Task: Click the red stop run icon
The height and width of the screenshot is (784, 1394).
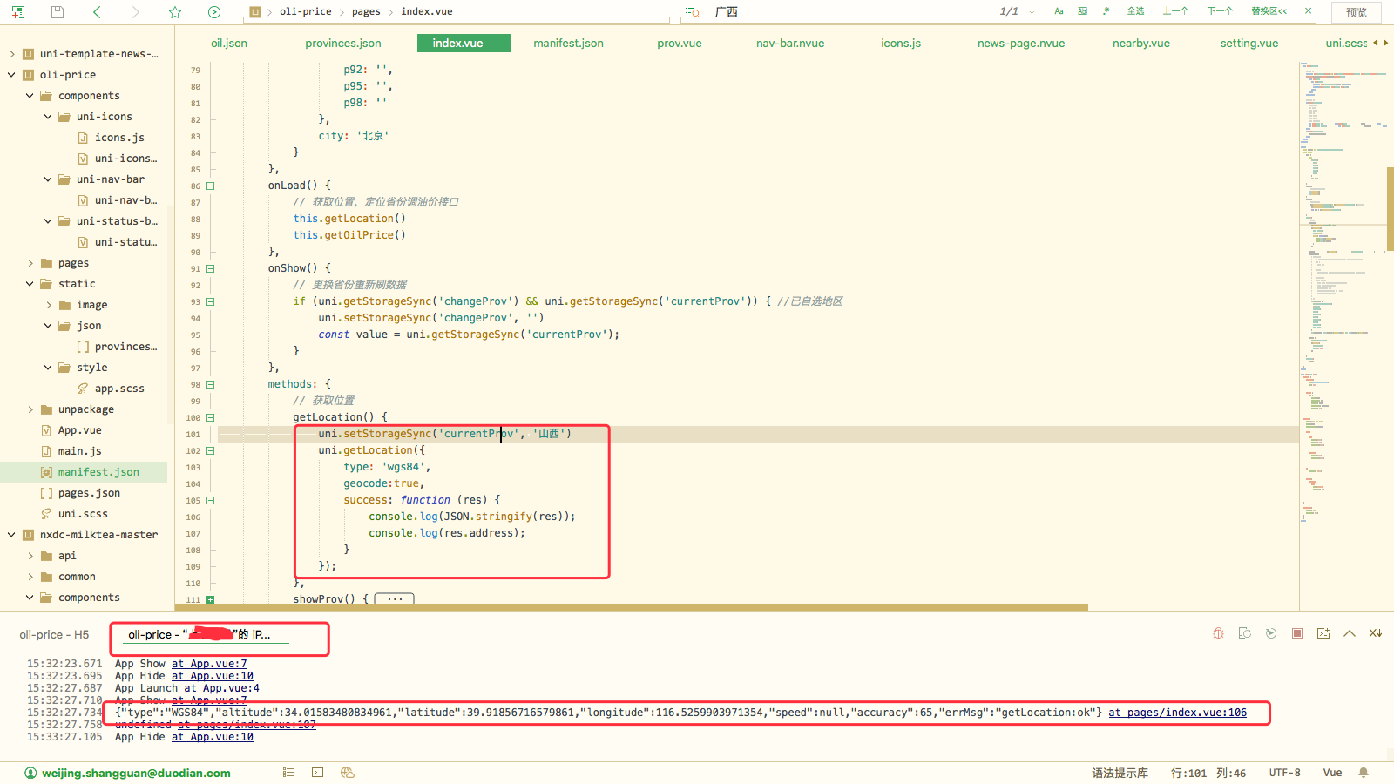Action: tap(1297, 633)
